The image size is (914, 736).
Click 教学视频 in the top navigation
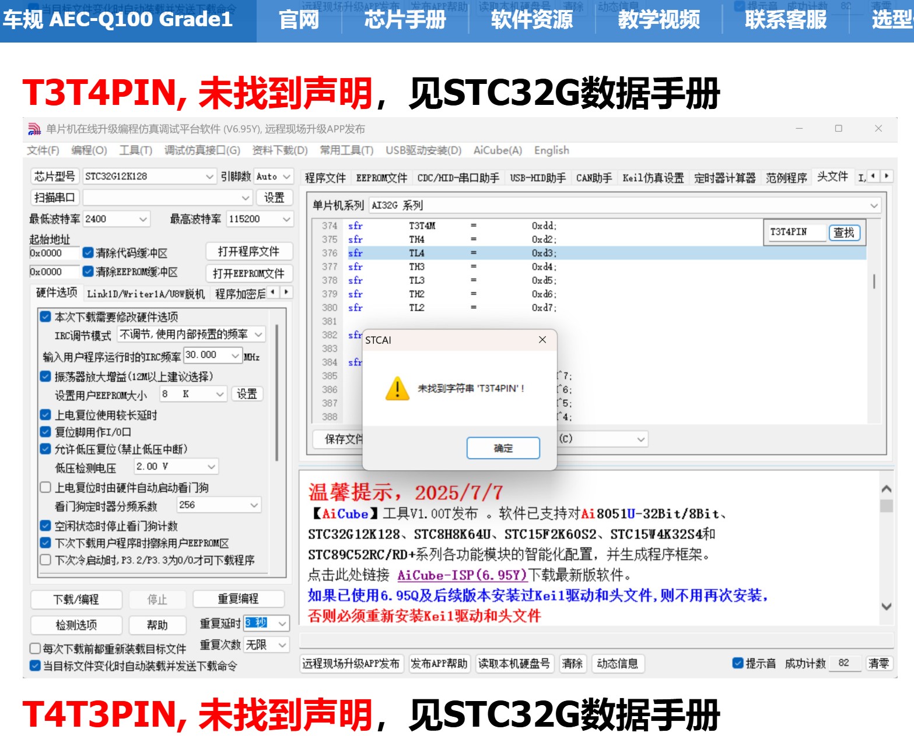click(659, 20)
